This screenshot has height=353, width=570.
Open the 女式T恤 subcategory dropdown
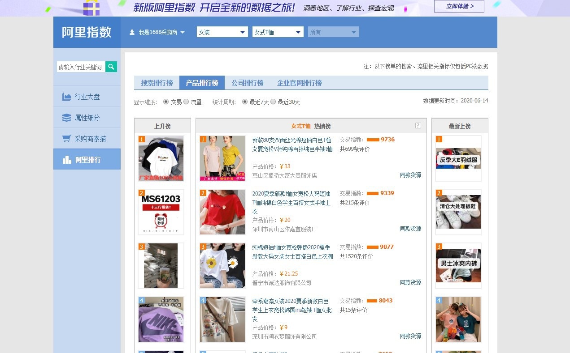click(x=278, y=32)
